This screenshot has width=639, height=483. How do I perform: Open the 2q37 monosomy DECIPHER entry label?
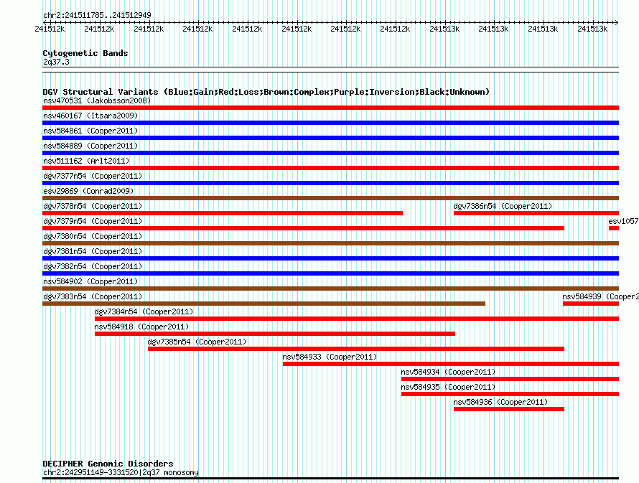(x=121, y=472)
